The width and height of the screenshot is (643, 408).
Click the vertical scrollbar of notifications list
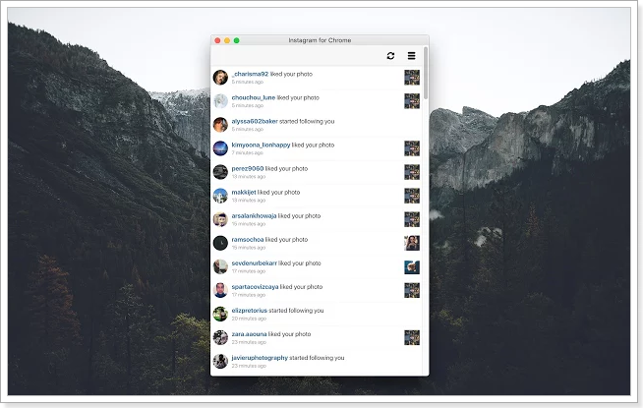(426, 74)
